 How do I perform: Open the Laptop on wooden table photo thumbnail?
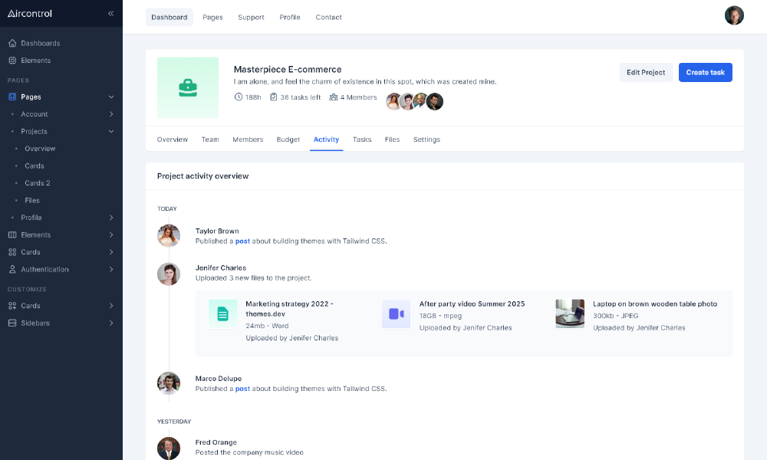pos(570,314)
